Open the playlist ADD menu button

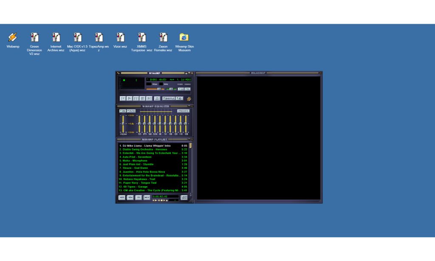click(122, 197)
